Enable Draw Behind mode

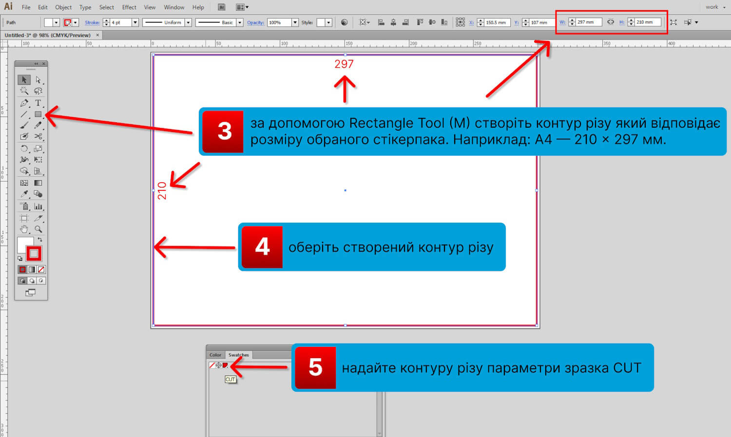pyautogui.click(x=32, y=281)
